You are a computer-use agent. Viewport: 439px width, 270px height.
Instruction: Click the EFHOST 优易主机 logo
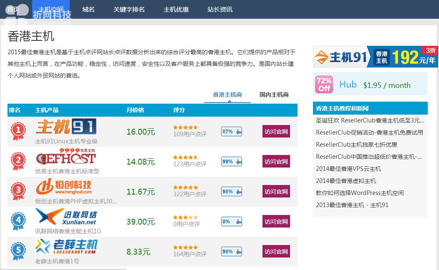coord(66,157)
